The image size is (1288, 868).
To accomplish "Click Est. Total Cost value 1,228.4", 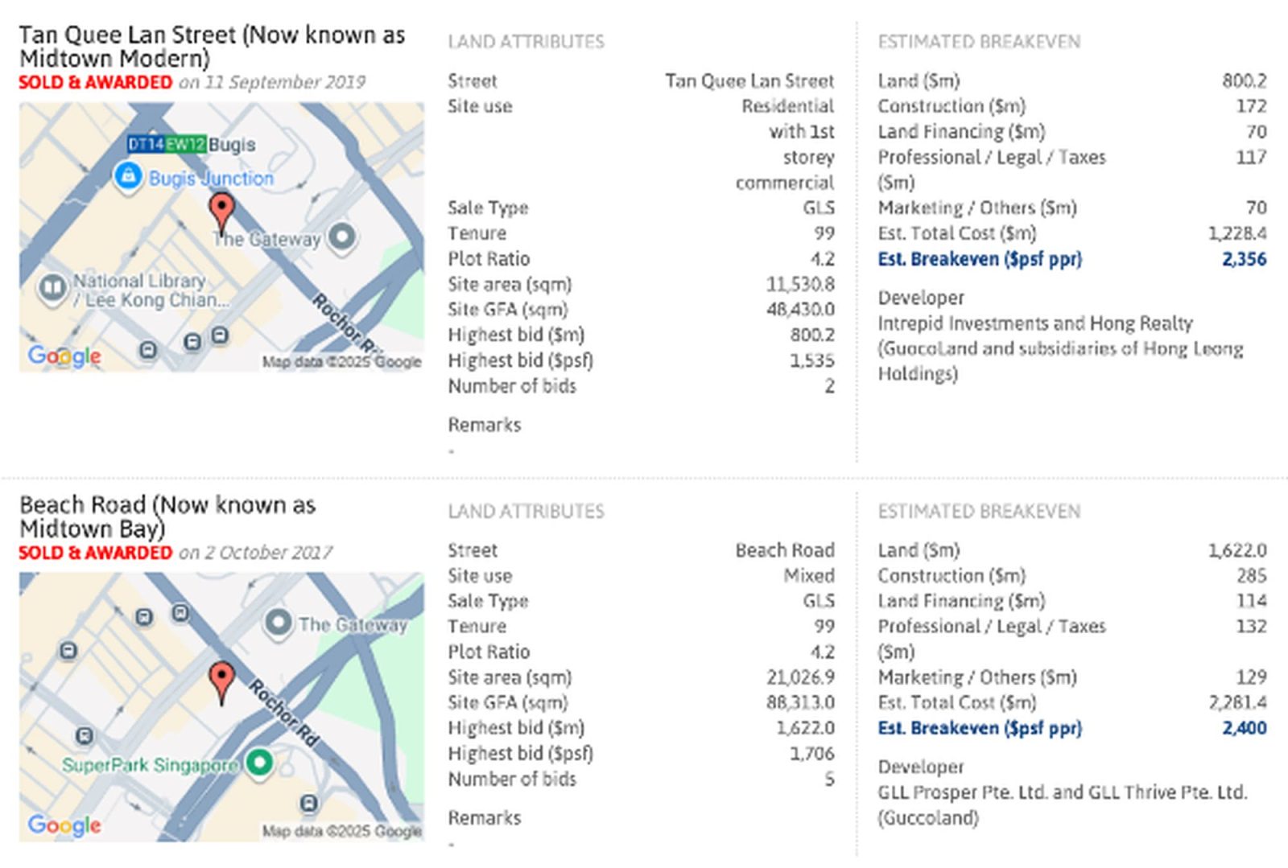I will [x=1237, y=233].
